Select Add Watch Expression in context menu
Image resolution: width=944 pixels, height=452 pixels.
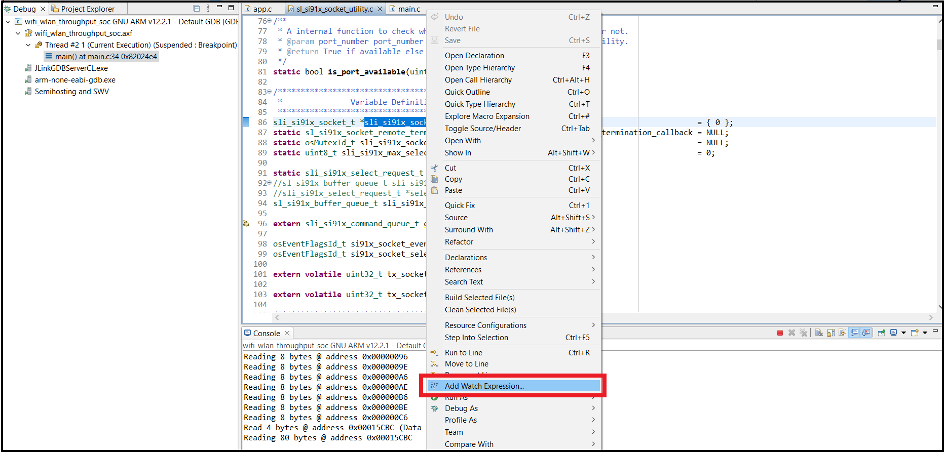coord(484,386)
